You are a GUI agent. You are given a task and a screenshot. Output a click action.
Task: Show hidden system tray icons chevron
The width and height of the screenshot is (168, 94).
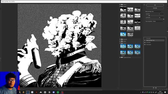coord(141,92)
